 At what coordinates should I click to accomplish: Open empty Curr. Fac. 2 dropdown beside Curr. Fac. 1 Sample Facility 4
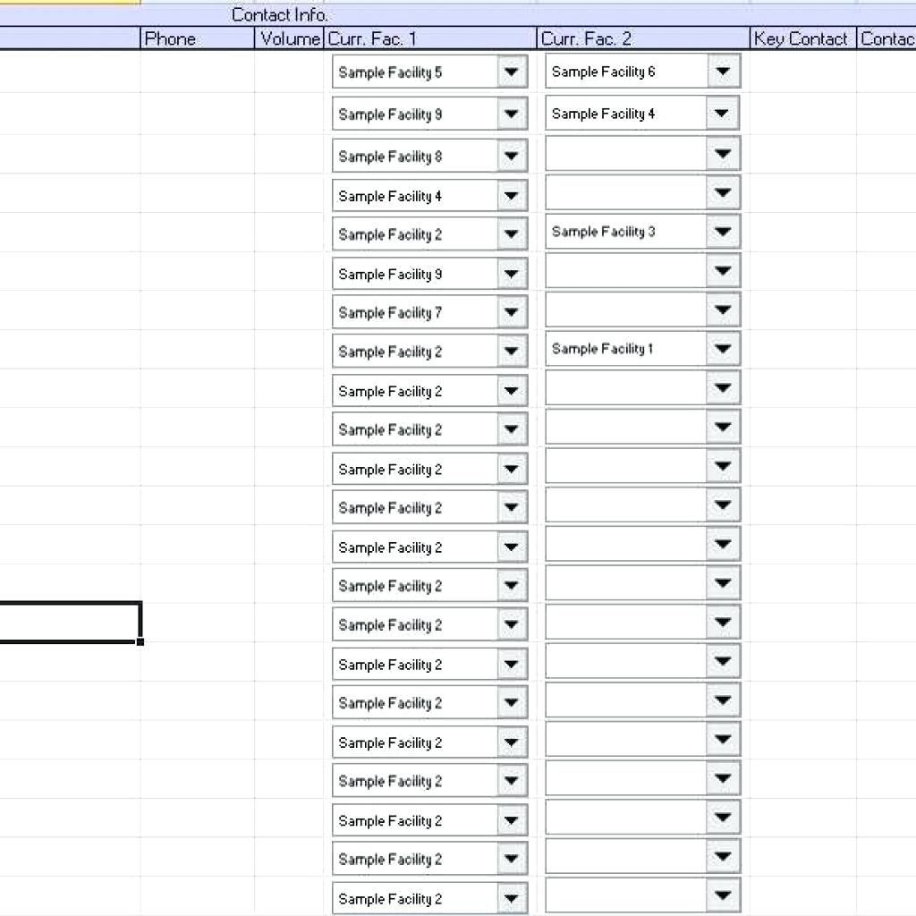[x=723, y=193]
